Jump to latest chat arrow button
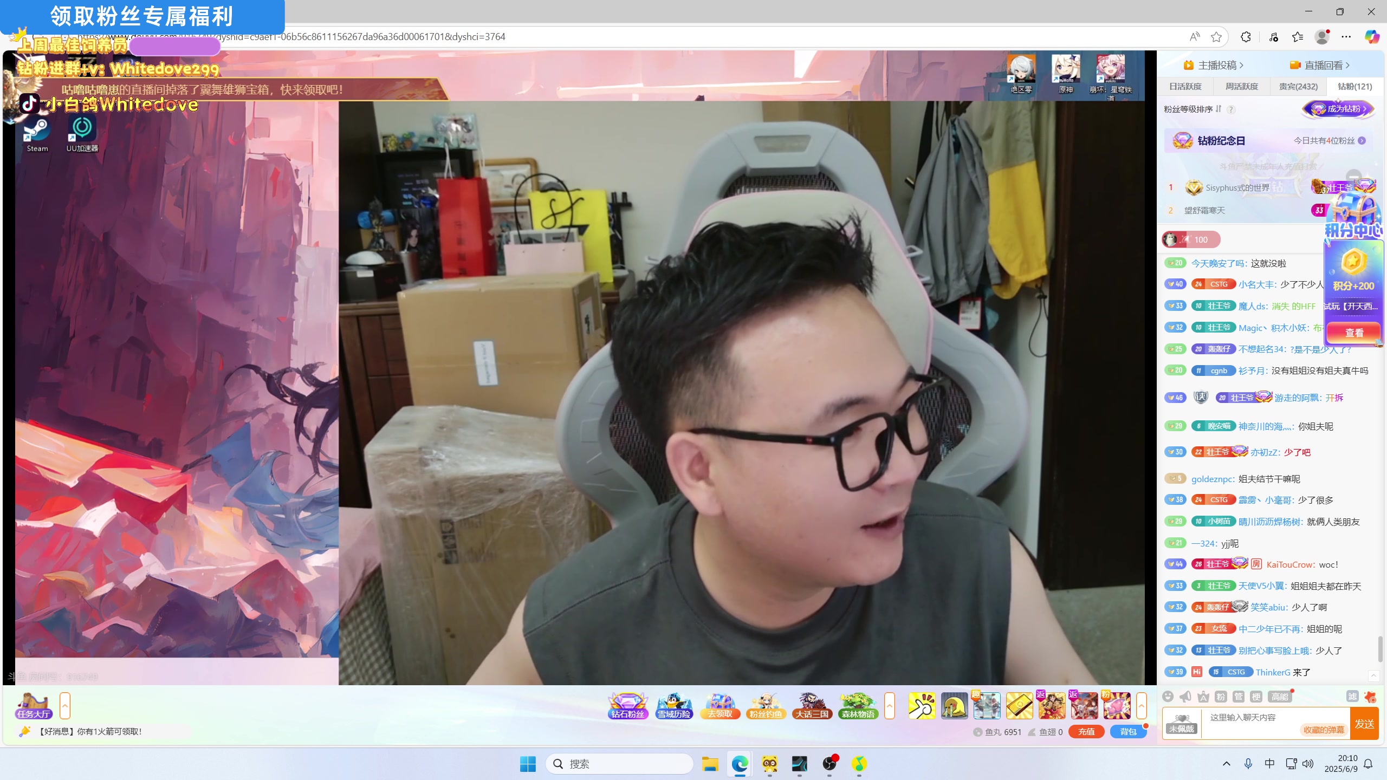 tap(1373, 675)
